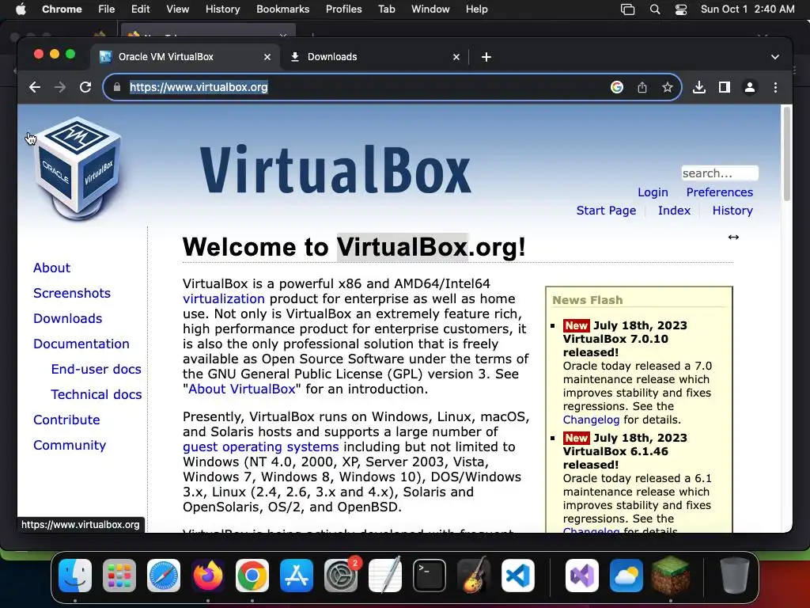Switch to the Downloads tab
810x608 pixels.
374,57
